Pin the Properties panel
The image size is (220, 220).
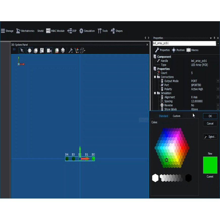(214, 38)
